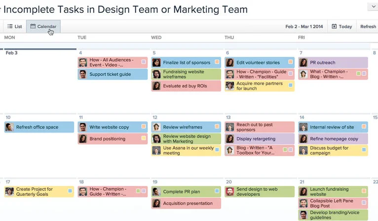The image size is (378, 221).
Task: Click the avatar on Complete PR plan
Action: coord(156,191)
